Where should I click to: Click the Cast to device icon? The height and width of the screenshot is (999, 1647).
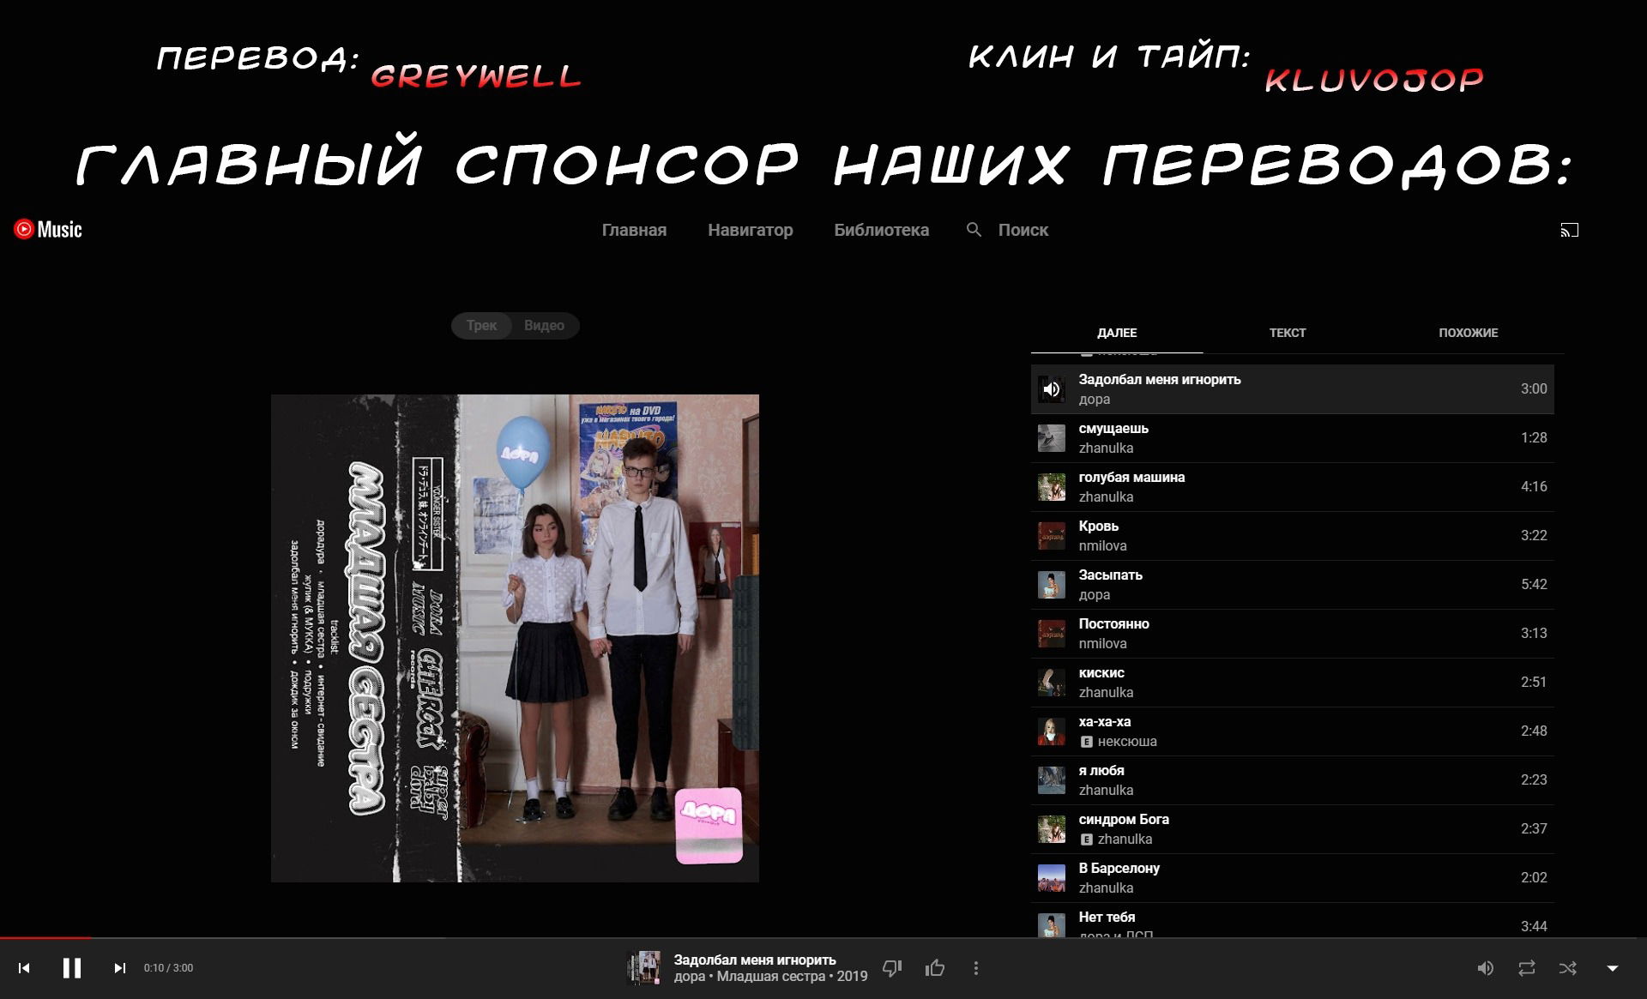coord(1569,230)
